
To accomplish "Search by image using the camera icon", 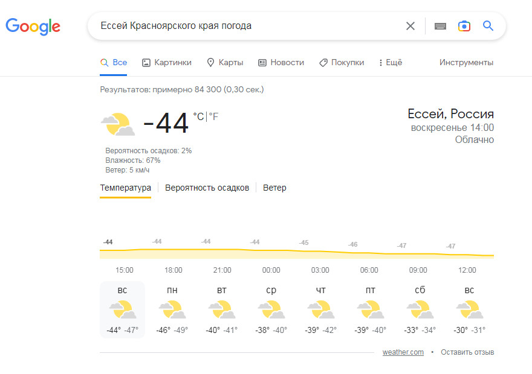I will [x=464, y=26].
